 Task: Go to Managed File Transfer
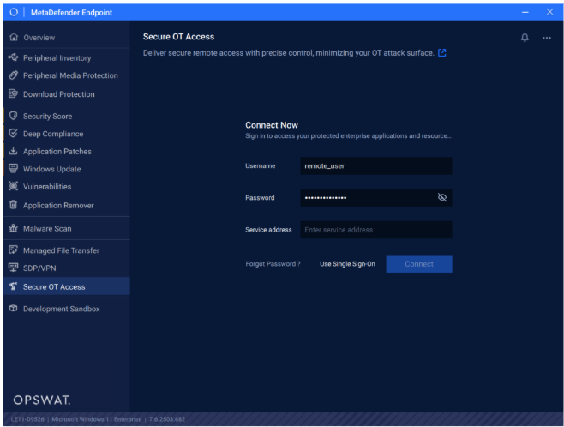[x=67, y=250]
